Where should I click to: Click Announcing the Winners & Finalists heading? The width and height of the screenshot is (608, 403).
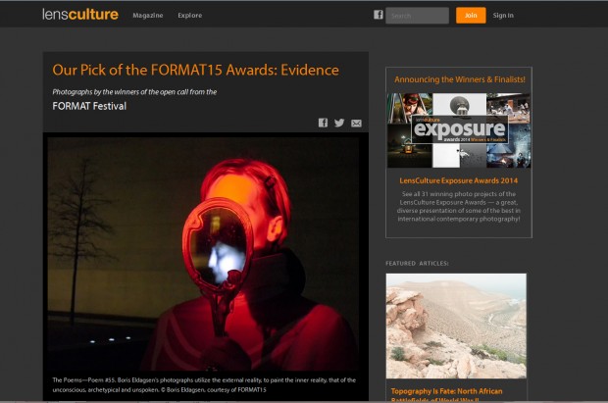click(460, 79)
